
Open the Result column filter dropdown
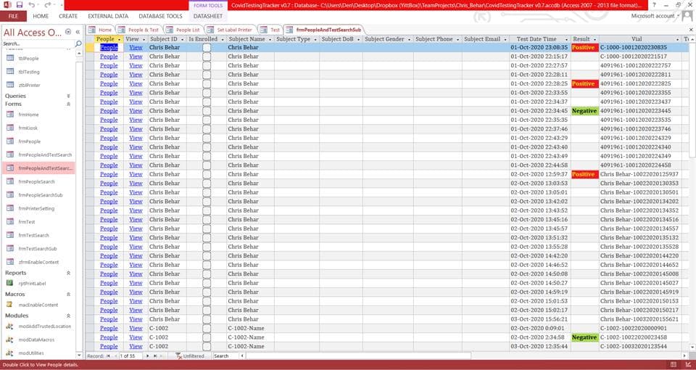click(594, 39)
